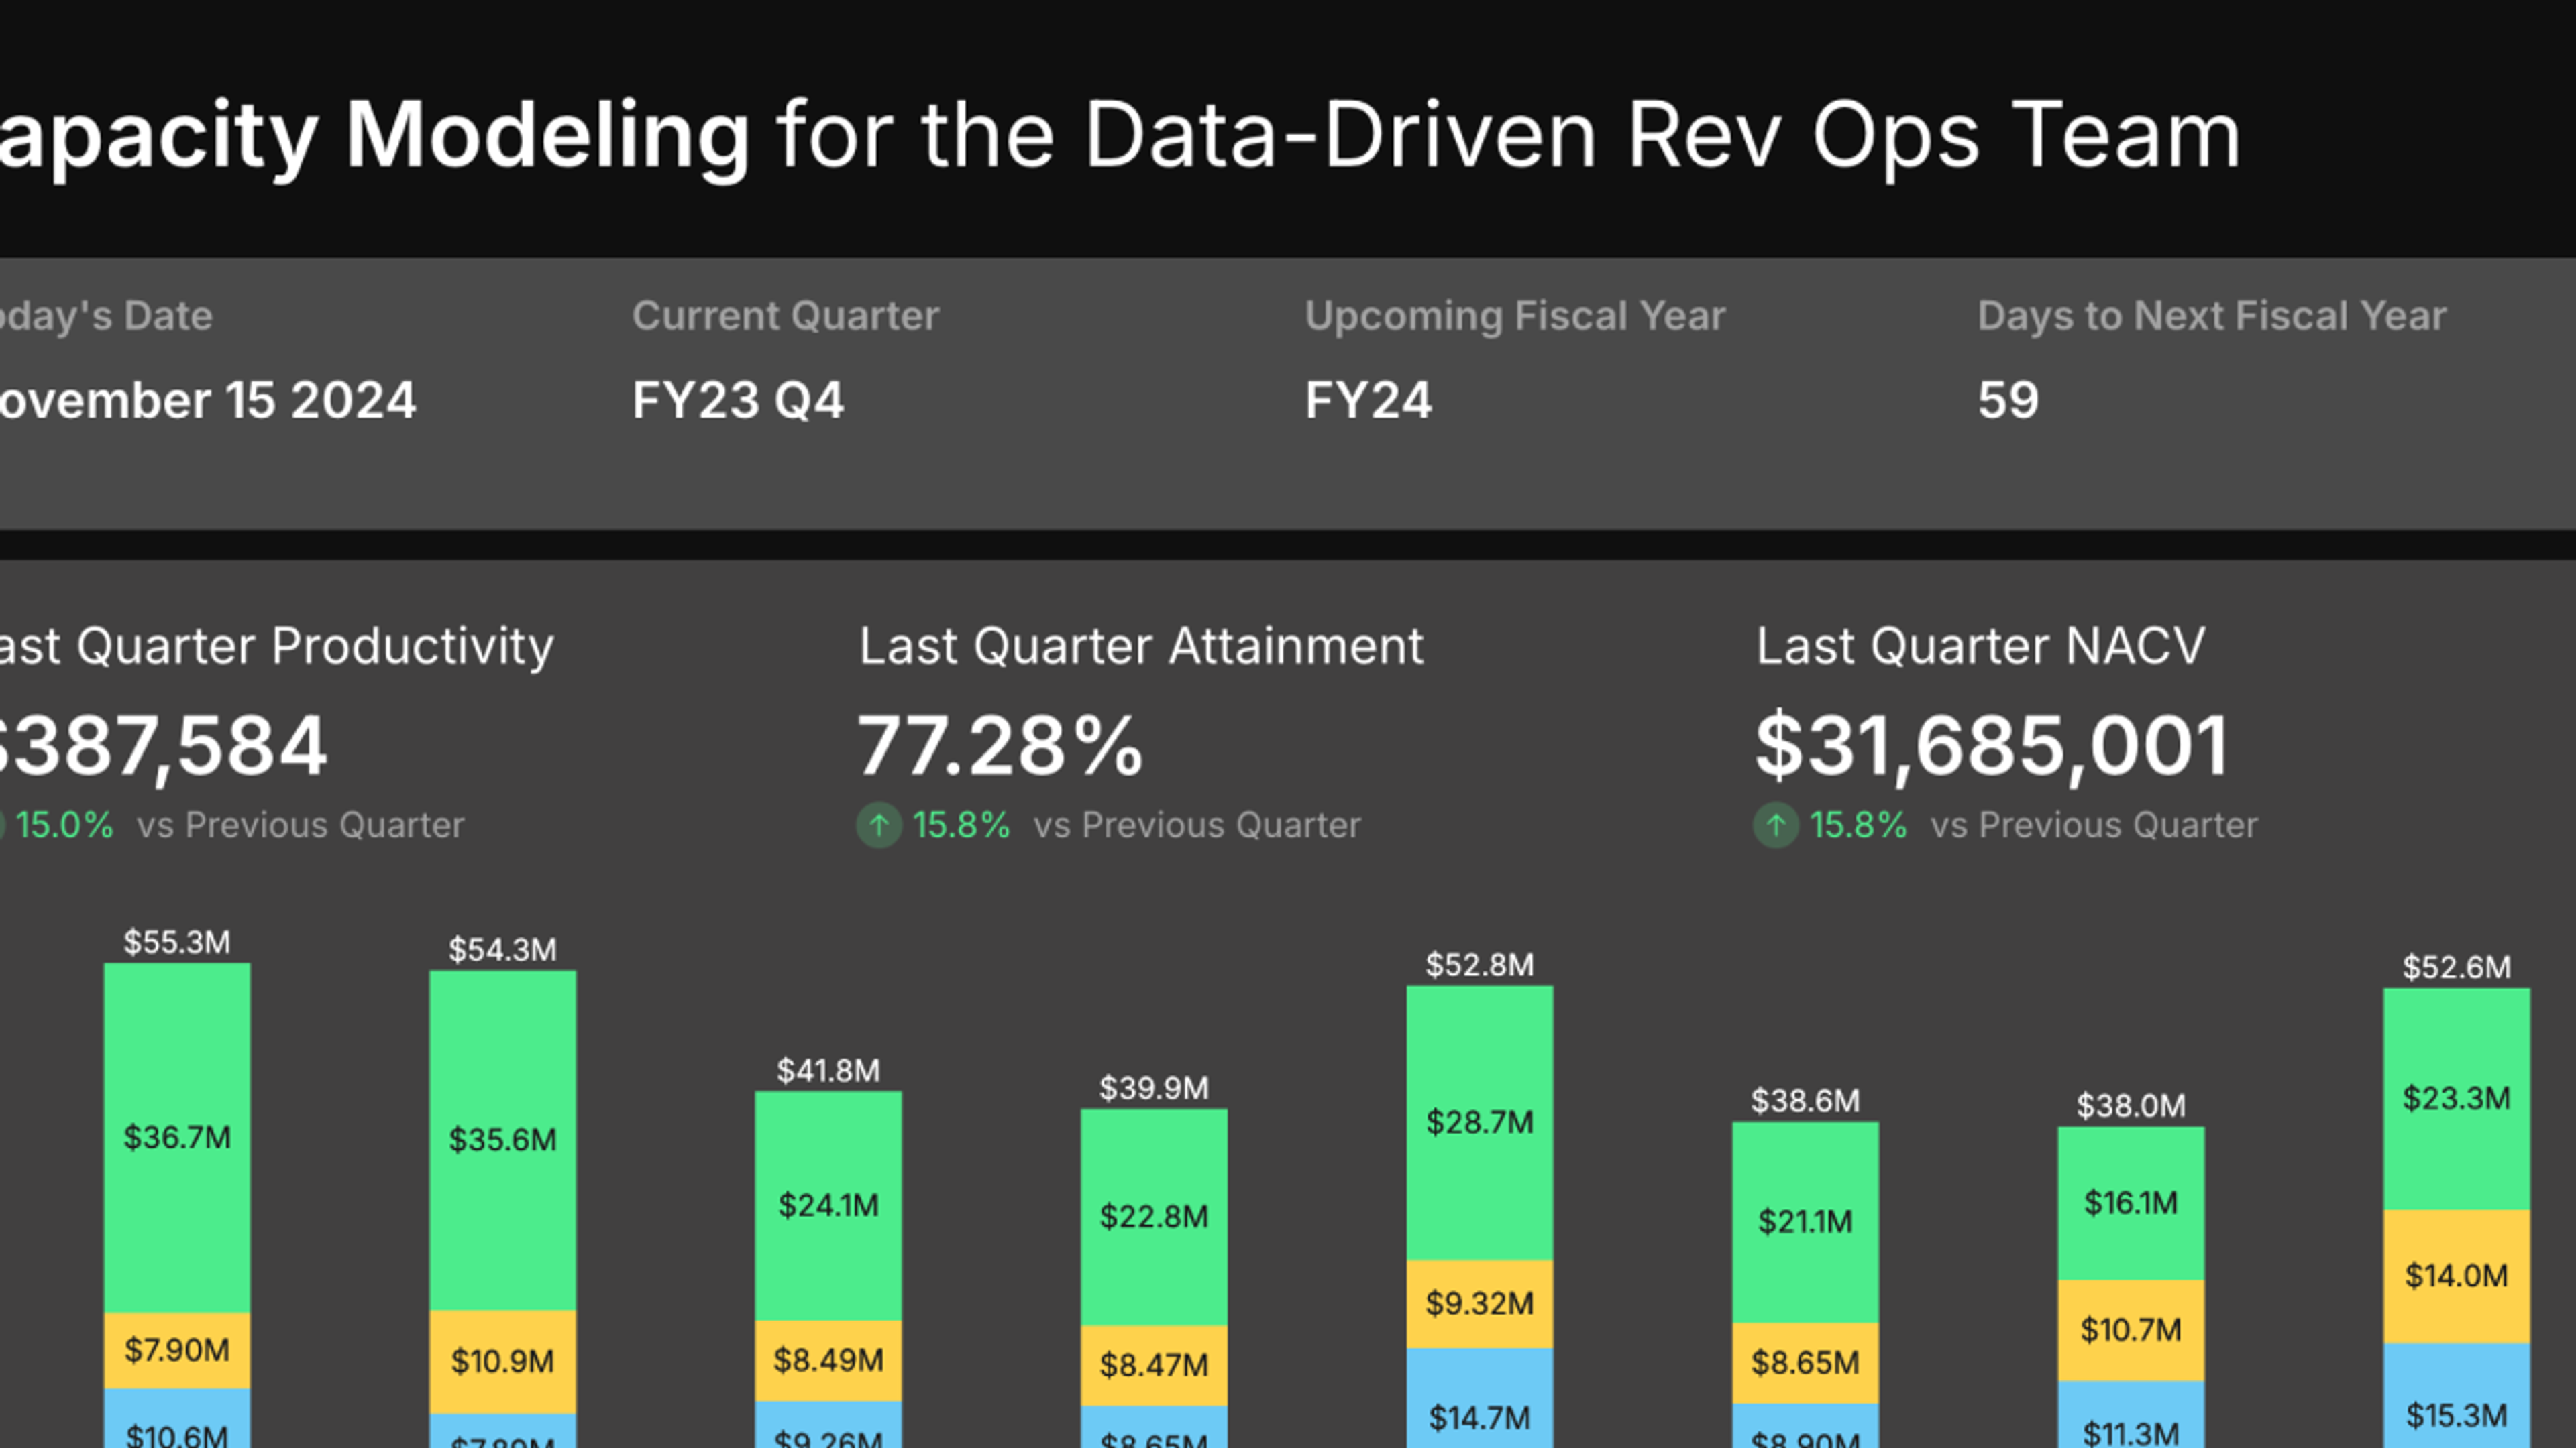Click the $55.3M total bar label
This screenshot has width=2576, height=1448.
(x=177, y=943)
